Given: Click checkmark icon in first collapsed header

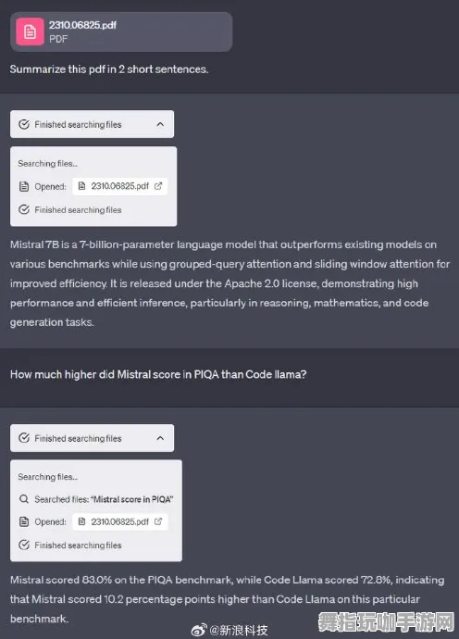Looking at the screenshot, I should coord(24,124).
